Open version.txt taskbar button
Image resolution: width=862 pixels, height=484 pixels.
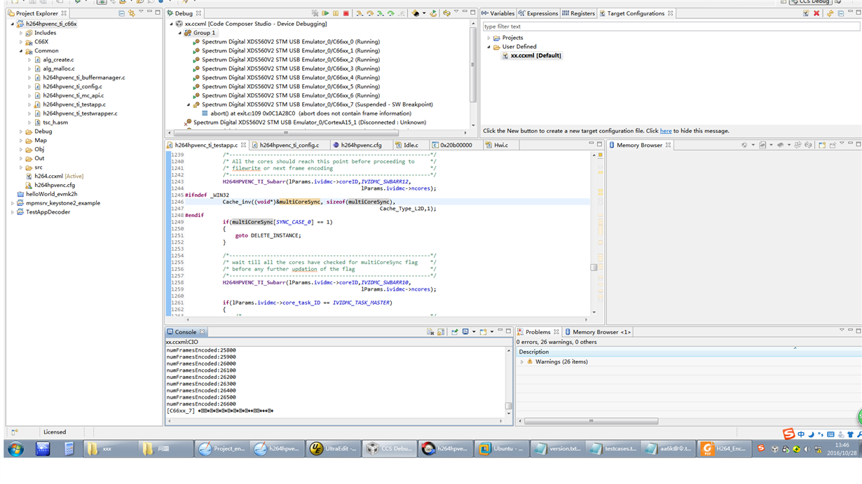556,449
